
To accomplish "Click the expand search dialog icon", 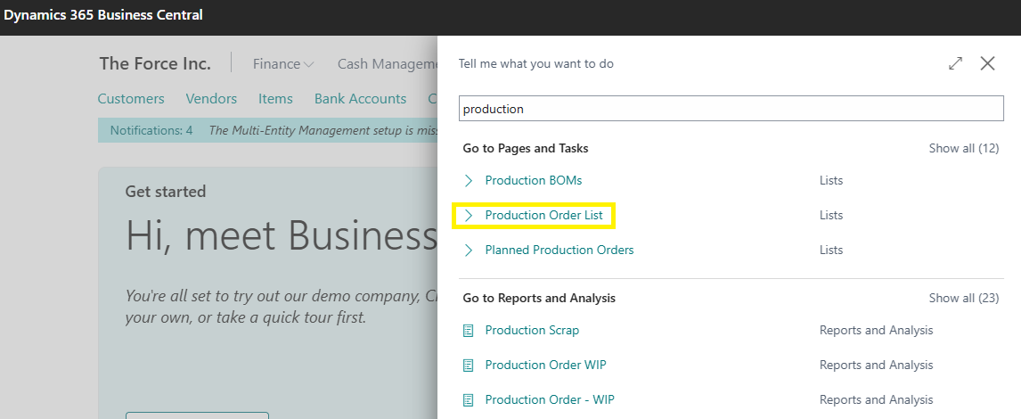I will [955, 63].
